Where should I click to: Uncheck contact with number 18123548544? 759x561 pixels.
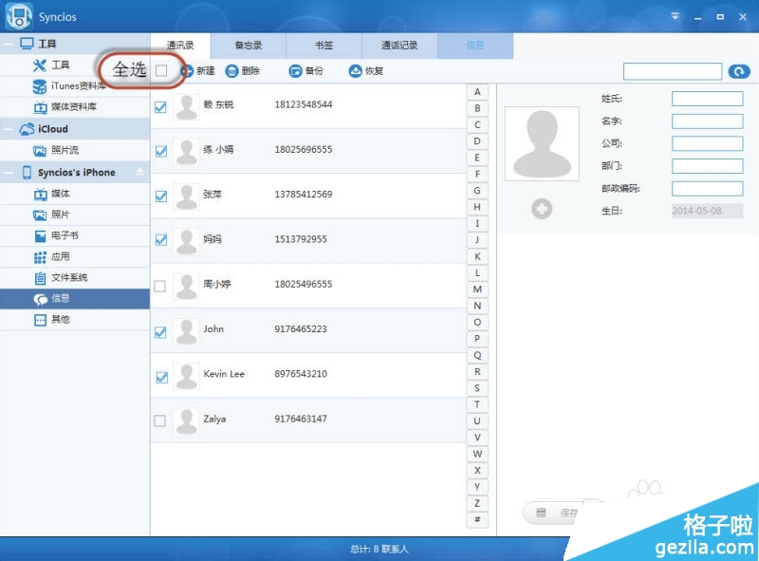(x=160, y=107)
